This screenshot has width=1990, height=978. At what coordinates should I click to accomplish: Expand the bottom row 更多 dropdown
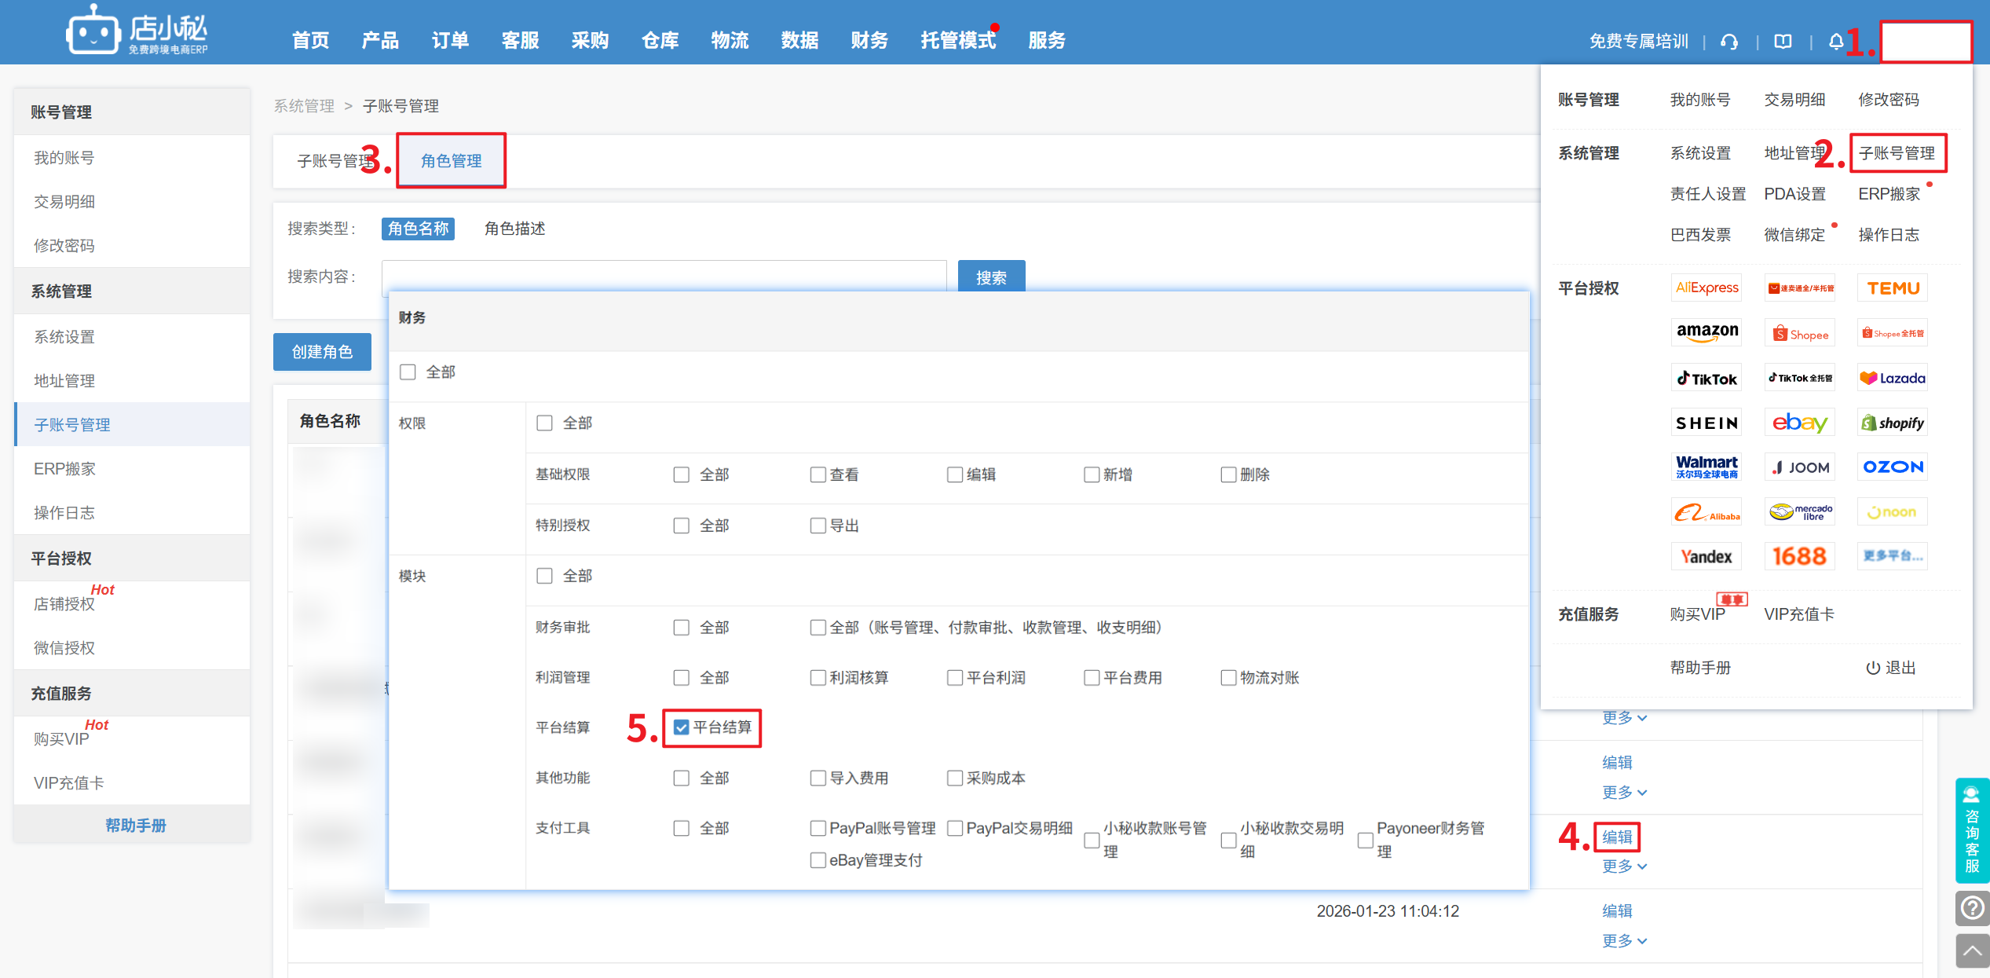[1624, 940]
